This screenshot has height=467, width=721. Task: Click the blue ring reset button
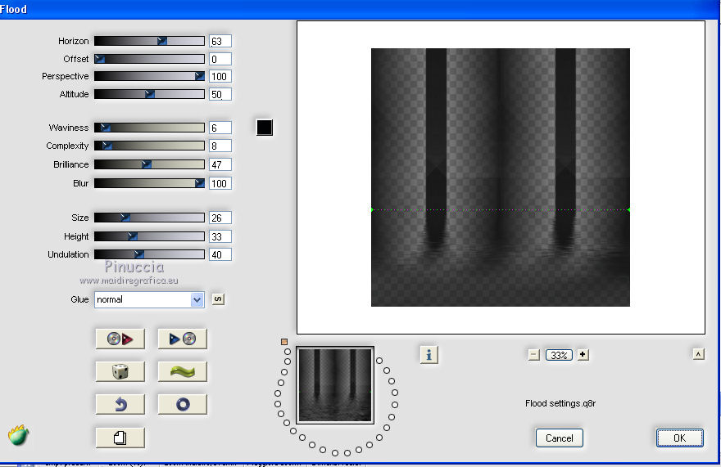coord(183,405)
